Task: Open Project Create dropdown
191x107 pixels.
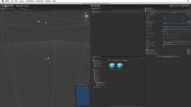Action: pos(94,59)
